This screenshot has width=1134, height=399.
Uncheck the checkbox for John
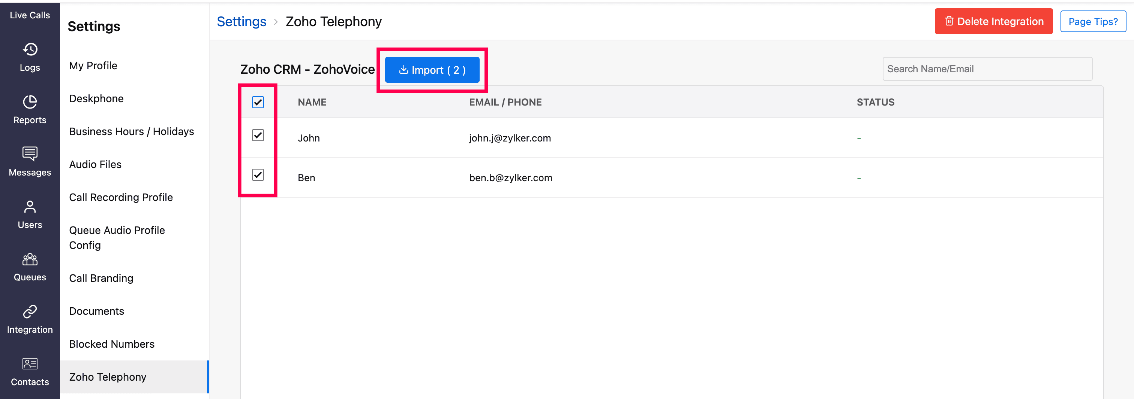point(258,135)
